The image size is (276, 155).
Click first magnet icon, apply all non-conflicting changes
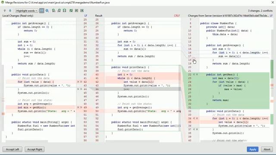pos(53,11)
